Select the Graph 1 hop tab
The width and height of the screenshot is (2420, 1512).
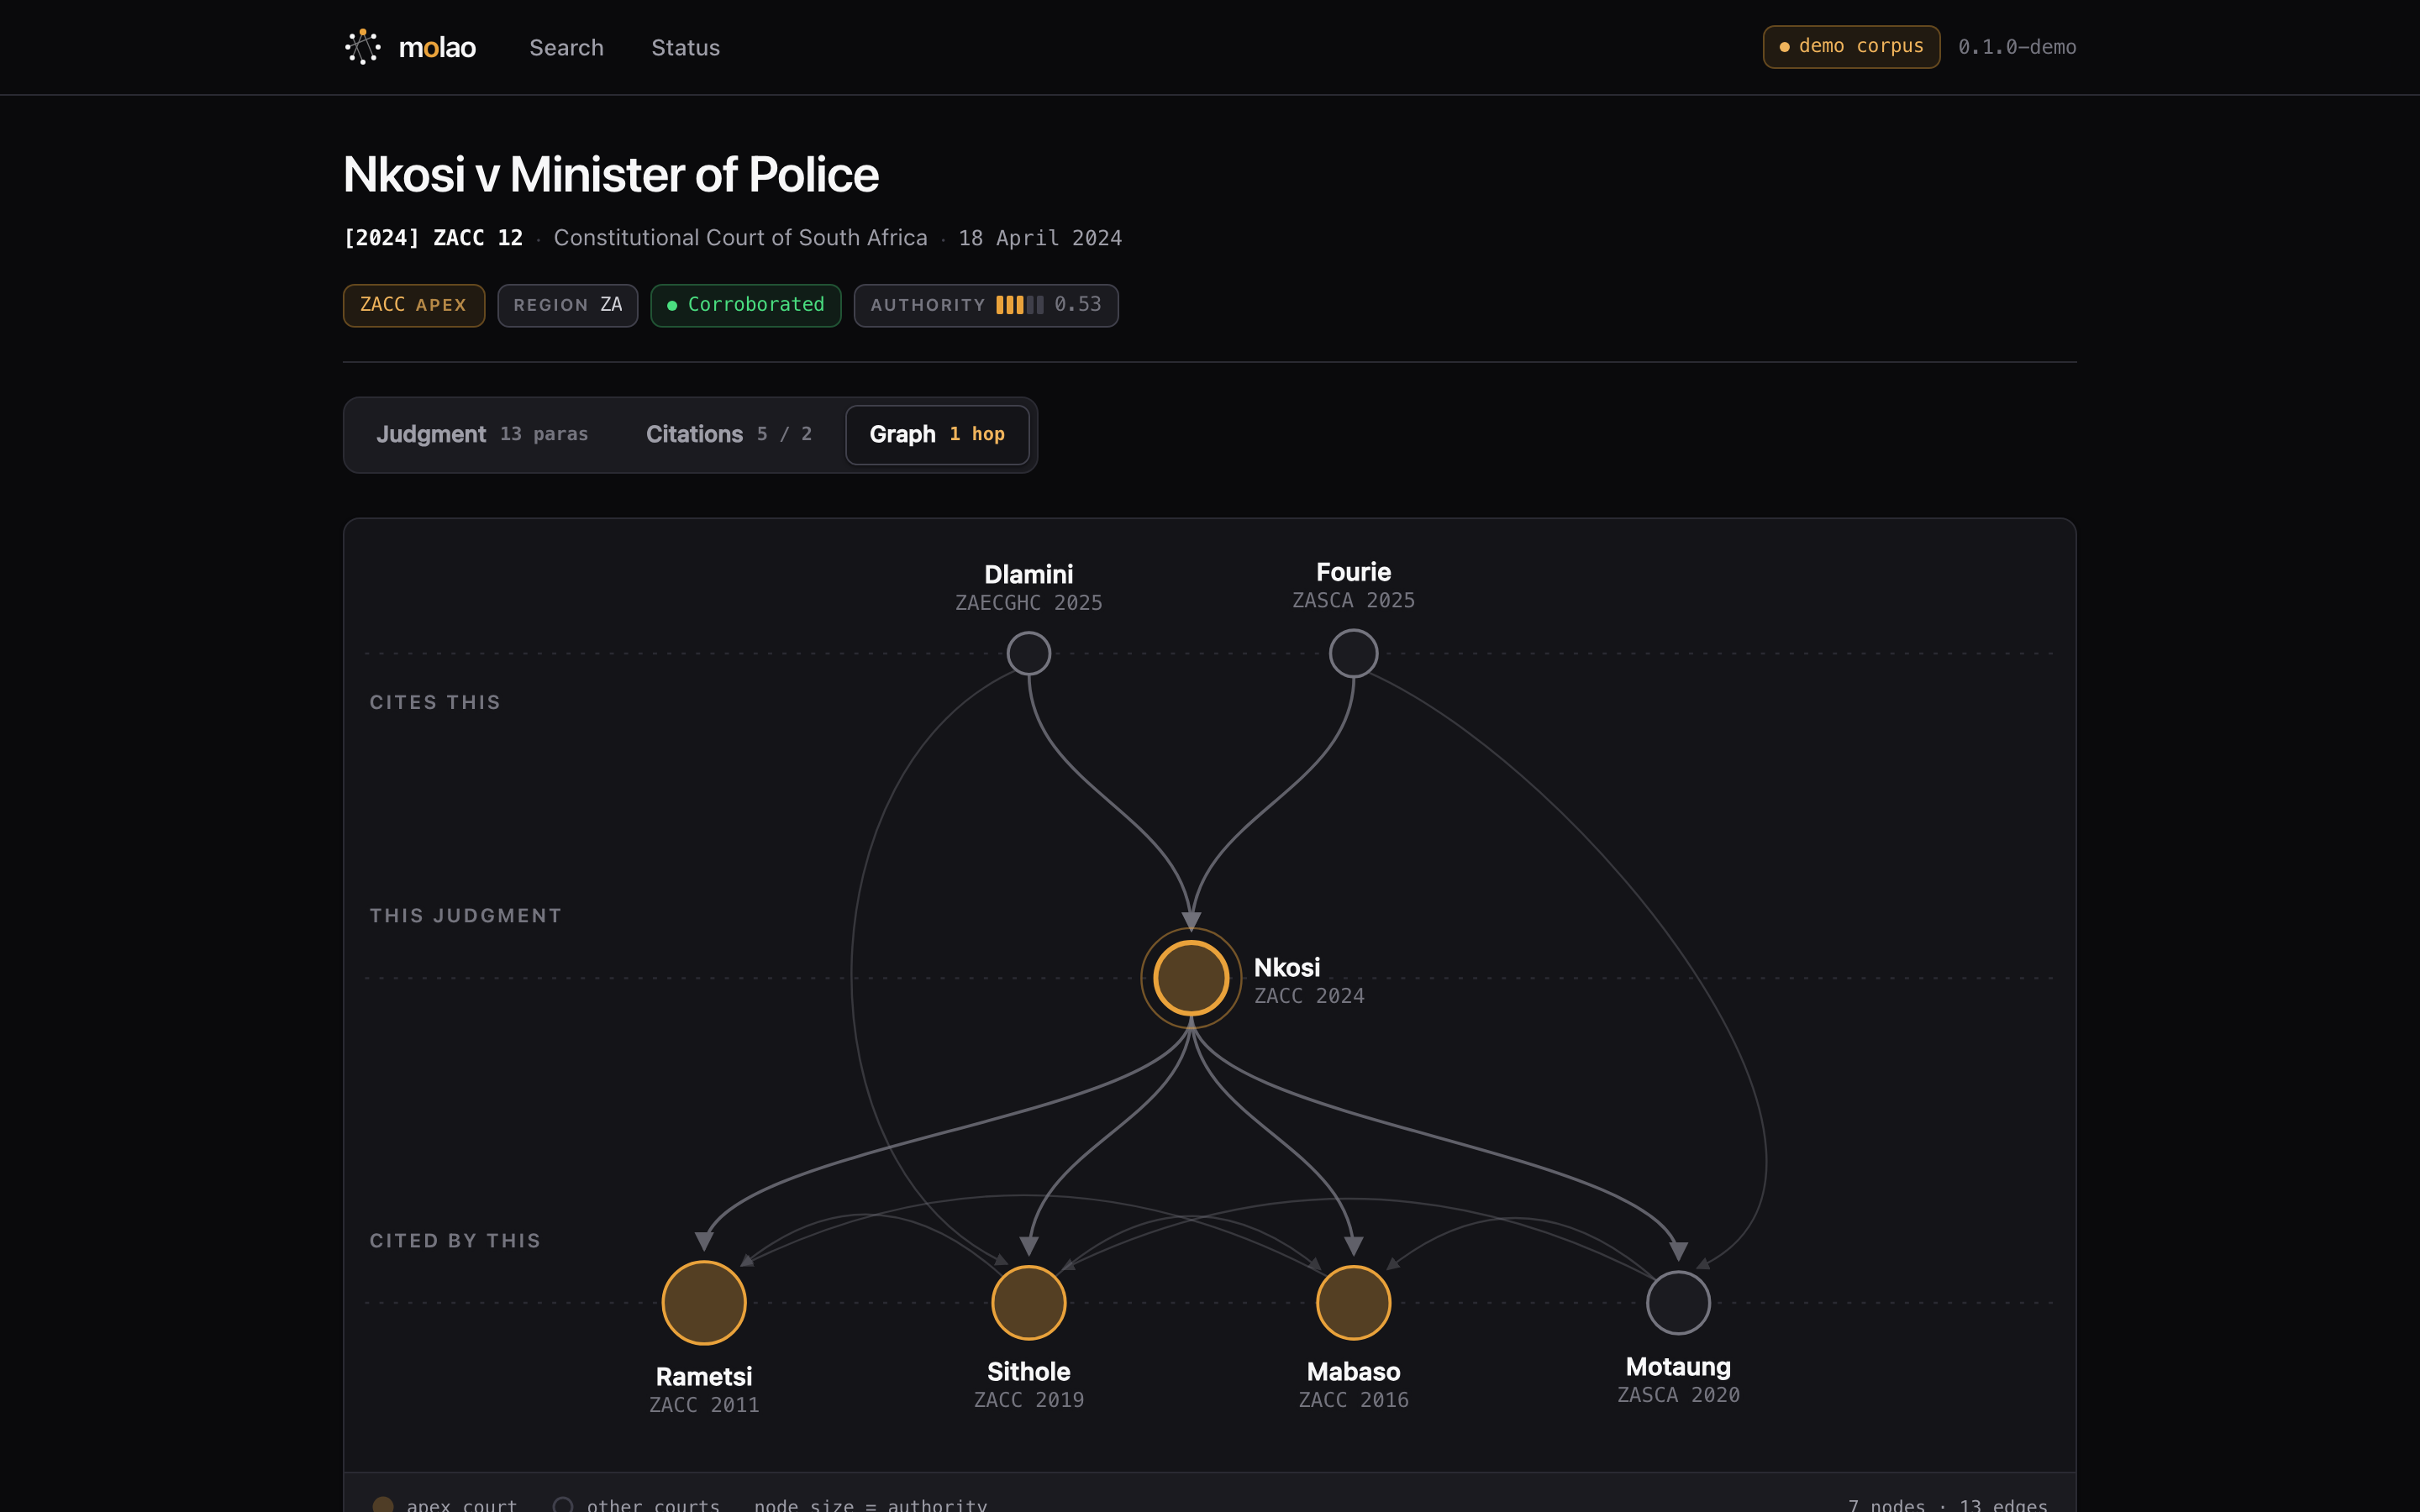click(x=937, y=434)
